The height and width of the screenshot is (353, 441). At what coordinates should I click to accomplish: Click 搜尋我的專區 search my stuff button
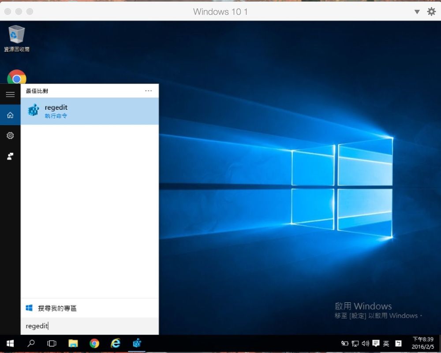pos(57,308)
